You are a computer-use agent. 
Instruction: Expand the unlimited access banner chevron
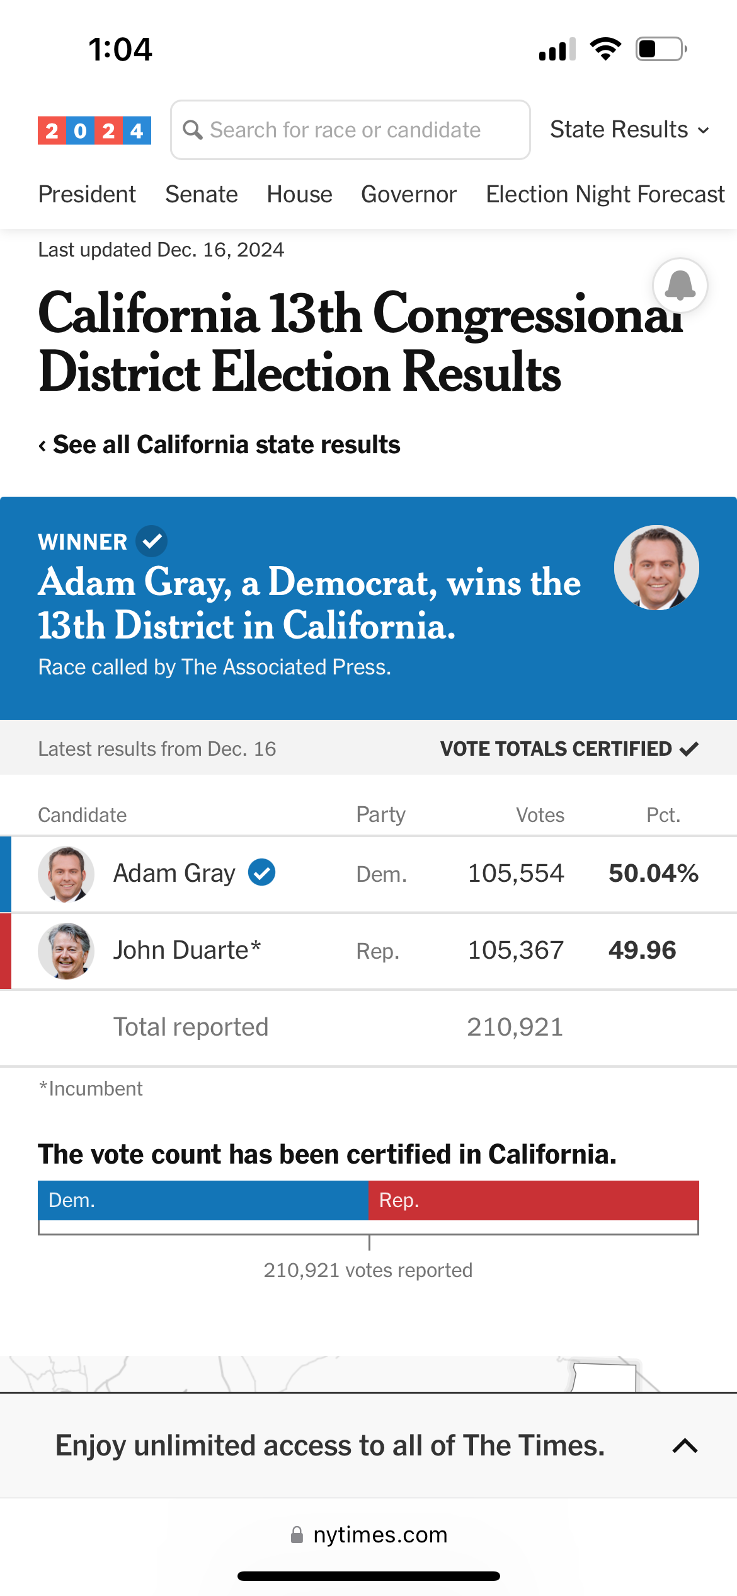pyautogui.click(x=685, y=1446)
